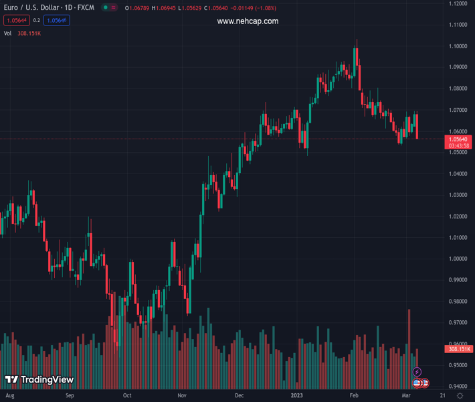Click the spread value 0.2 between price buttons
The height and width of the screenshot is (402, 475).
tap(37, 20)
